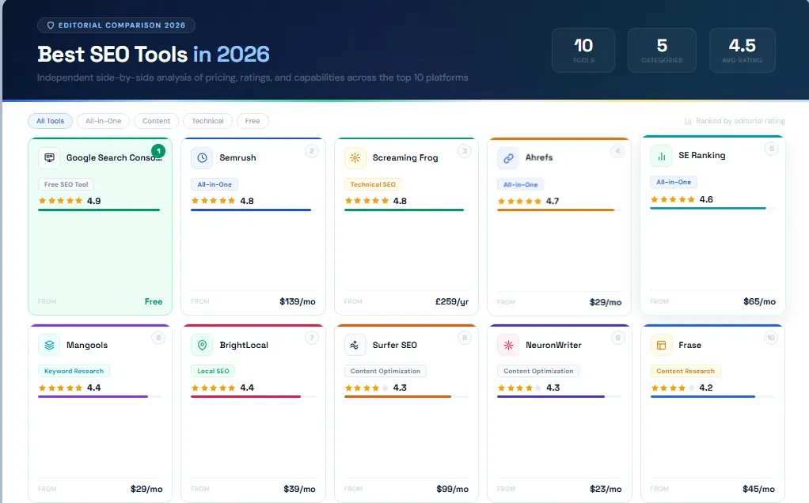This screenshot has width=809, height=503.
Task: Click rank badge 1 on Google Search Console
Action: pyautogui.click(x=158, y=151)
